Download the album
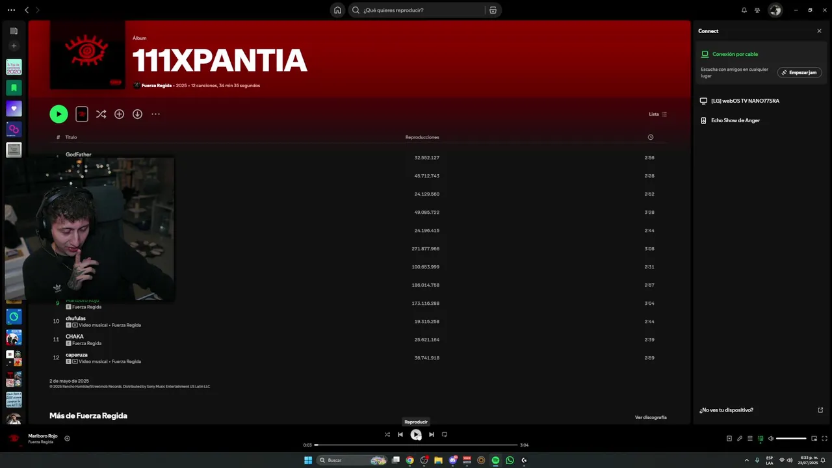The width and height of the screenshot is (832, 468). tap(137, 114)
